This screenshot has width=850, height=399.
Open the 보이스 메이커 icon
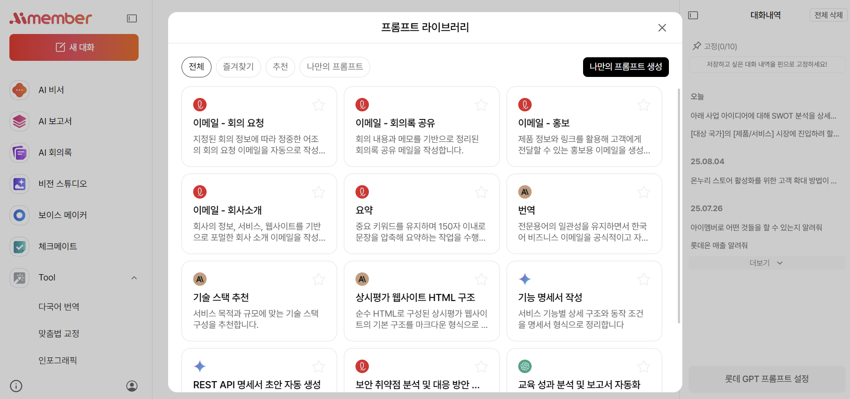pos(19,215)
